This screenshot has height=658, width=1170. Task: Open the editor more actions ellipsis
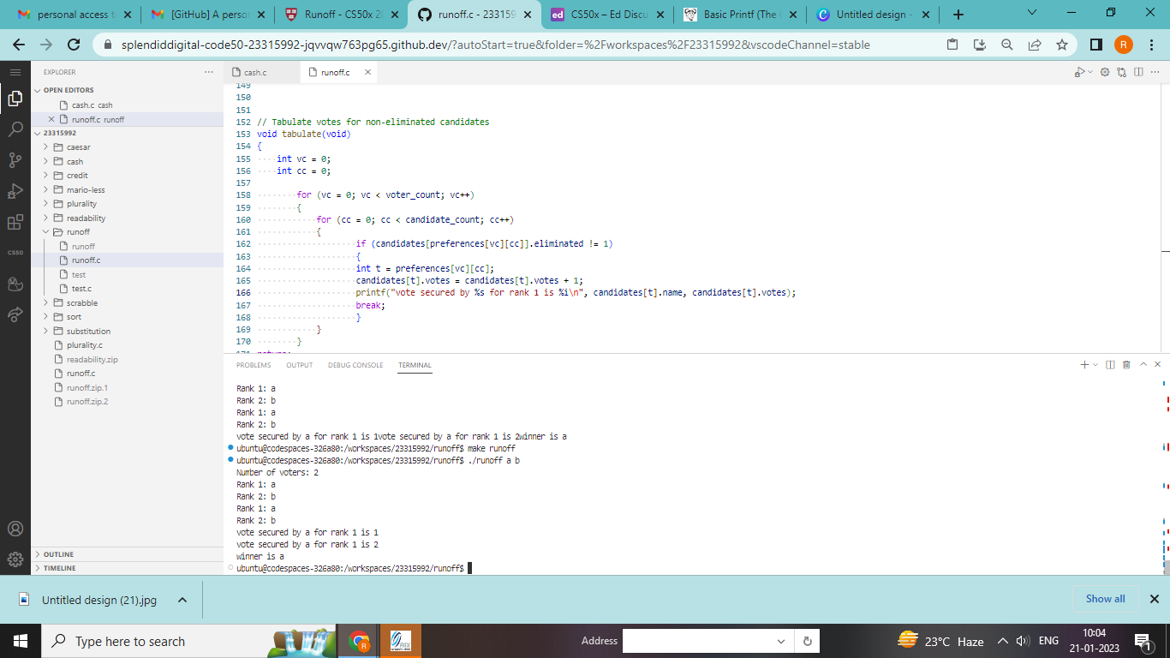(x=1155, y=73)
